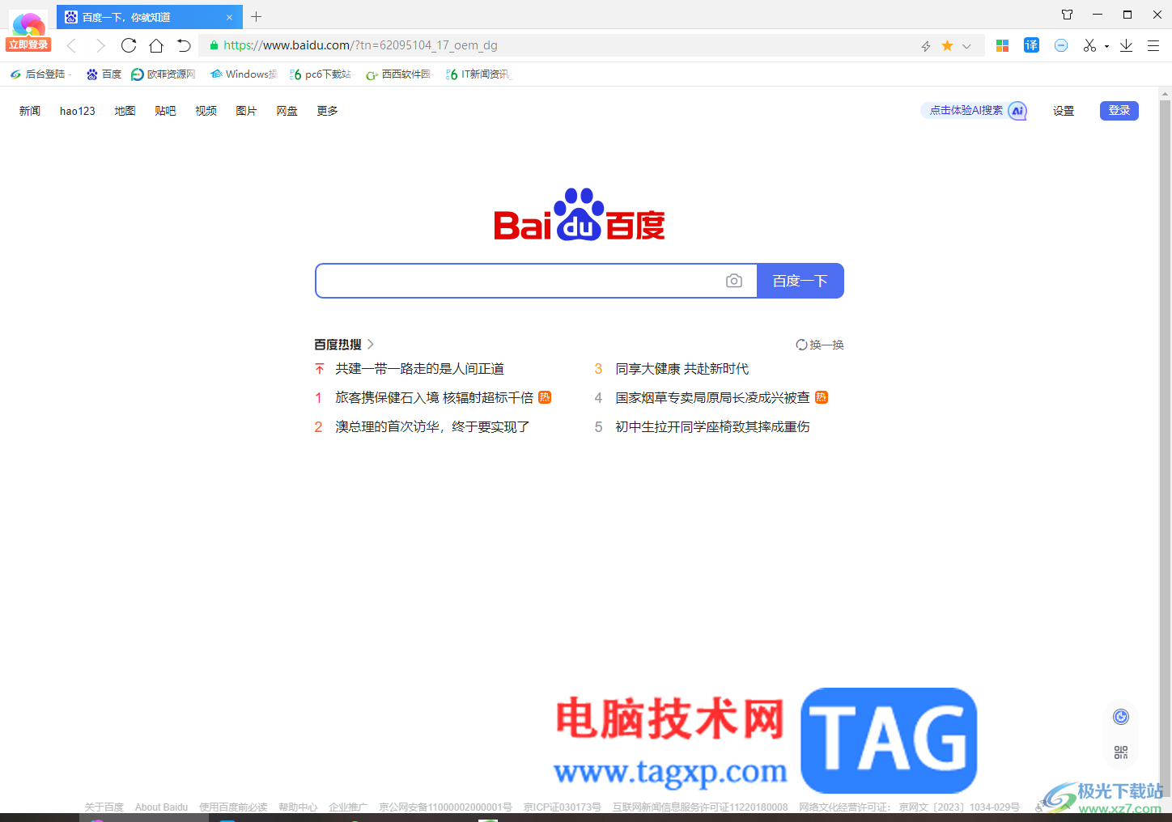Open 同享大健康 共赴新时代
Image resolution: width=1172 pixels, height=822 pixels.
[682, 369]
